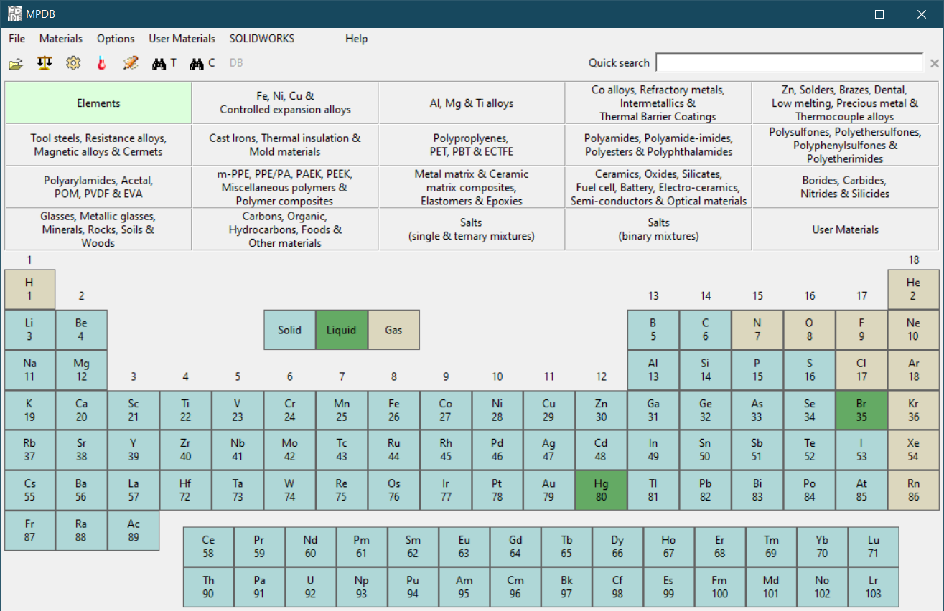Clear quick search with the X icon
The image size is (944, 611).
[934, 63]
